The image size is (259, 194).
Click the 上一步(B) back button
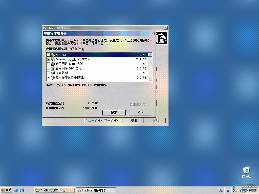[x=94, y=120]
